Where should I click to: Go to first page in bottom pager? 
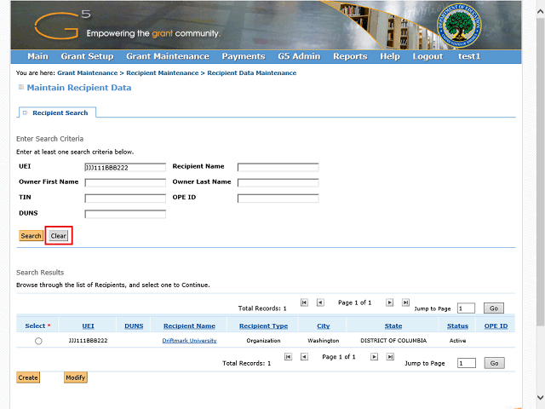(288, 357)
